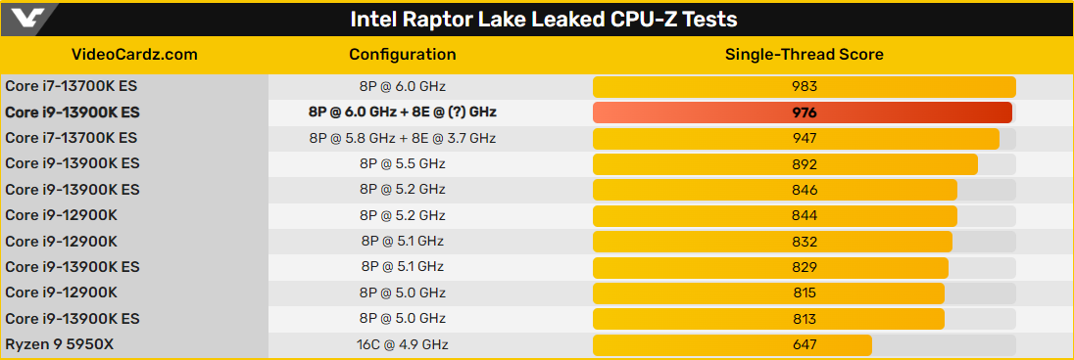Click the VideoCardz.com header label

[x=135, y=55]
